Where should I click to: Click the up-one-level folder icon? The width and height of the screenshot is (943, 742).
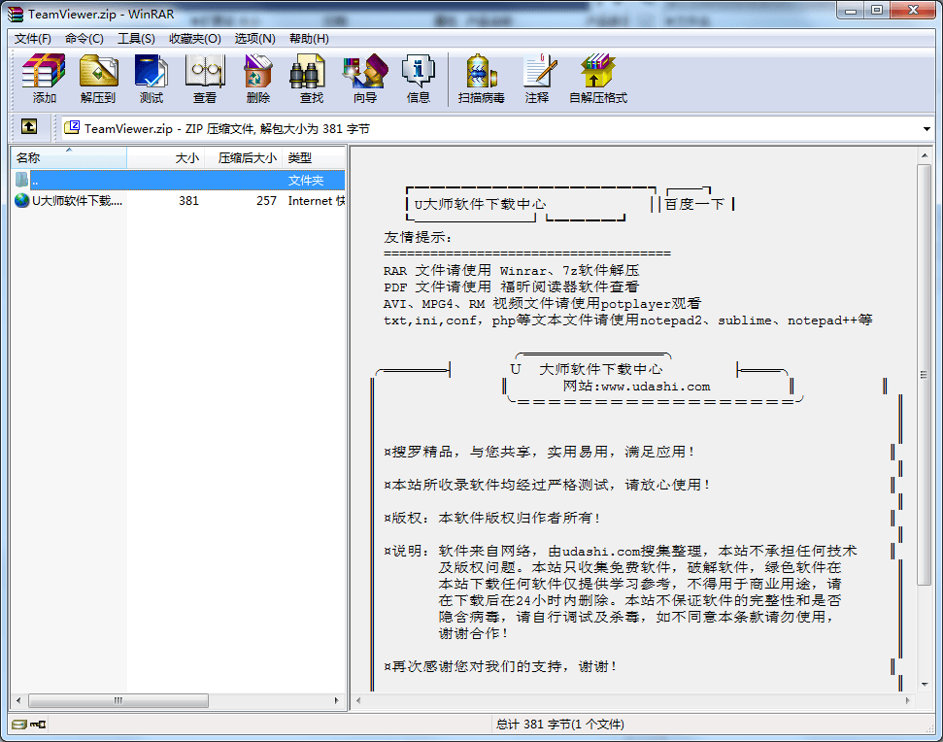29,127
